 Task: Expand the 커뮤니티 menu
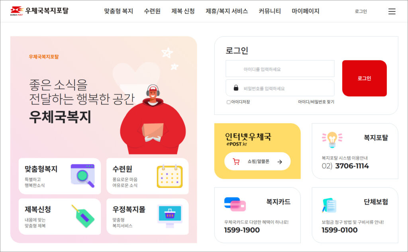tap(270, 11)
